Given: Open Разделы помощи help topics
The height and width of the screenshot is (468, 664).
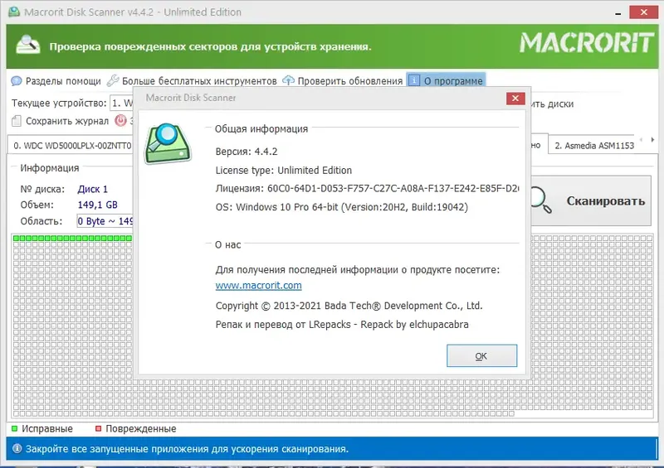Looking at the screenshot, I should 63,80.
